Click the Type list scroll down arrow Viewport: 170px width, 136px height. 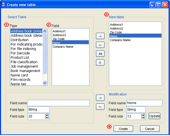pos(45,83)
